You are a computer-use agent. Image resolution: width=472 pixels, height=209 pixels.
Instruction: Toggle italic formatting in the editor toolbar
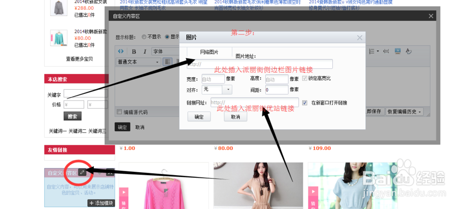(x=145, y=51)
